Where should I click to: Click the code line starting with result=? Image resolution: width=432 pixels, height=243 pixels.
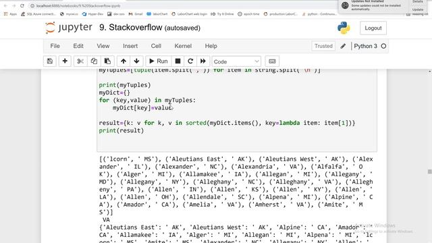pyautogui.click(x=227, y=123)
